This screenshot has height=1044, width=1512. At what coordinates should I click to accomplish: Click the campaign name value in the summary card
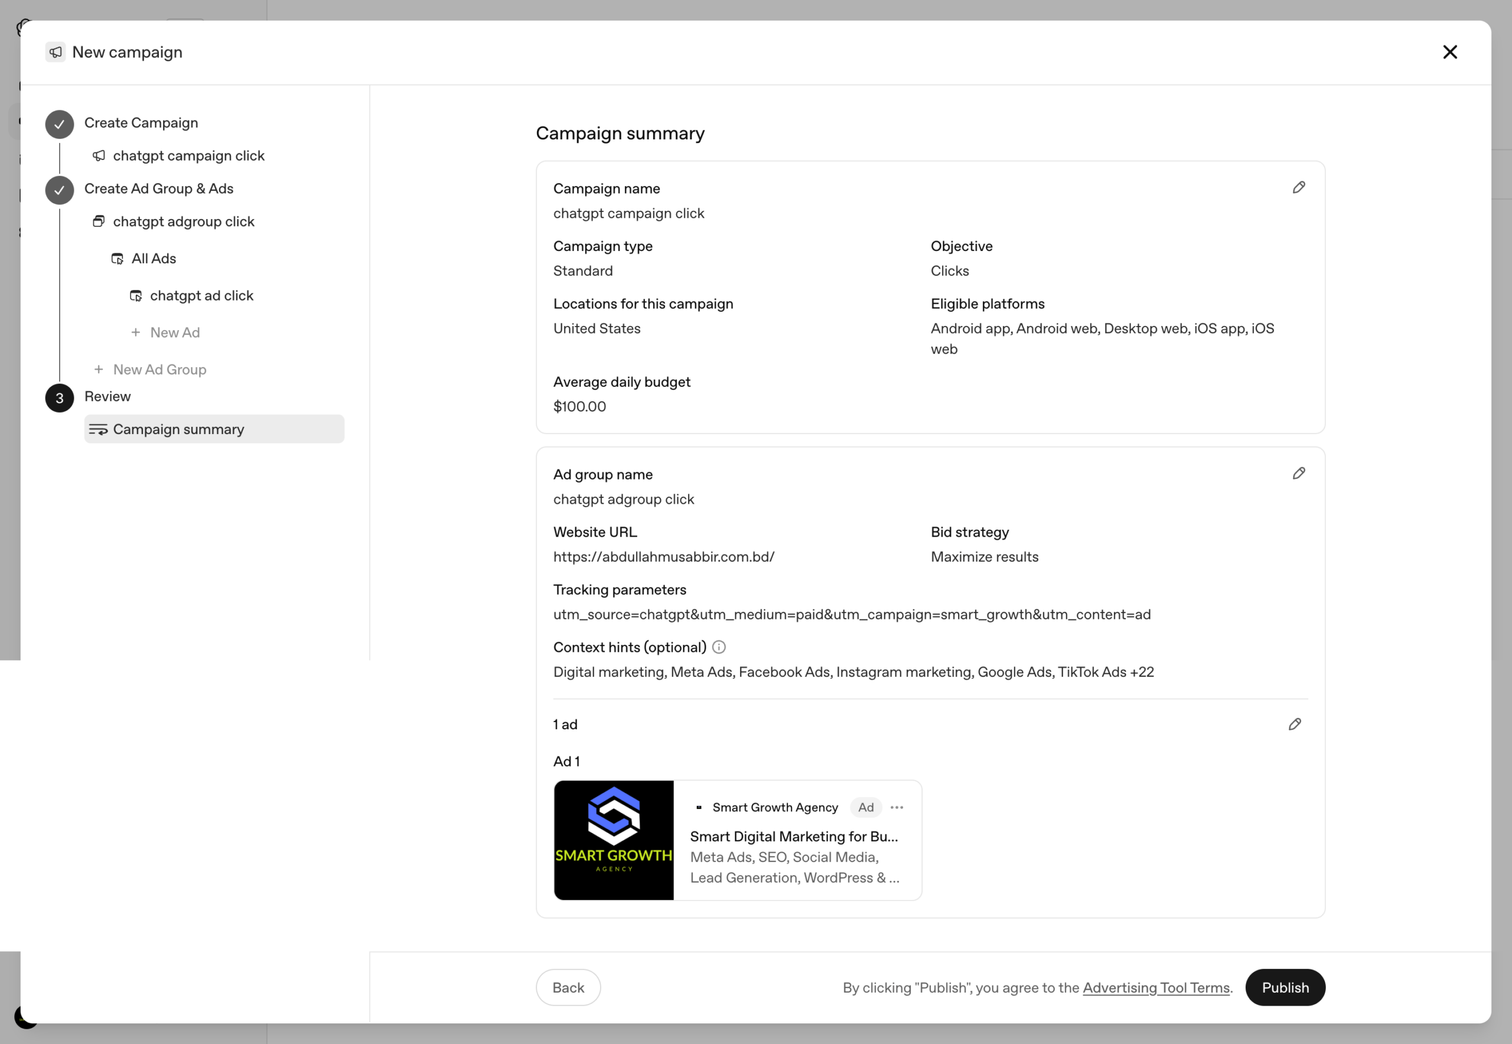[x=629, y=213]
